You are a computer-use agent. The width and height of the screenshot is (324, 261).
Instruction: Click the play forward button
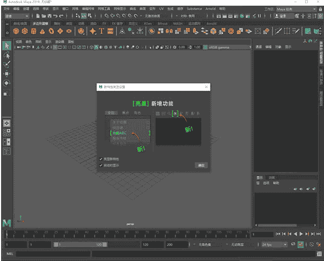point(301,234)
